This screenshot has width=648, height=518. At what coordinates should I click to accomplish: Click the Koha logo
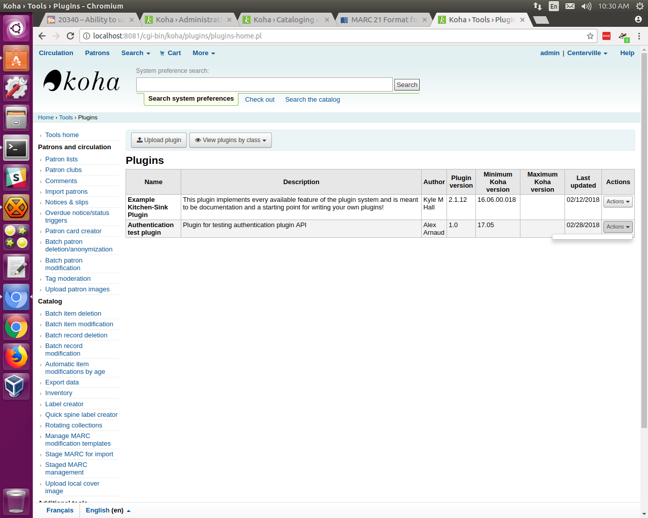click(82, 81)
